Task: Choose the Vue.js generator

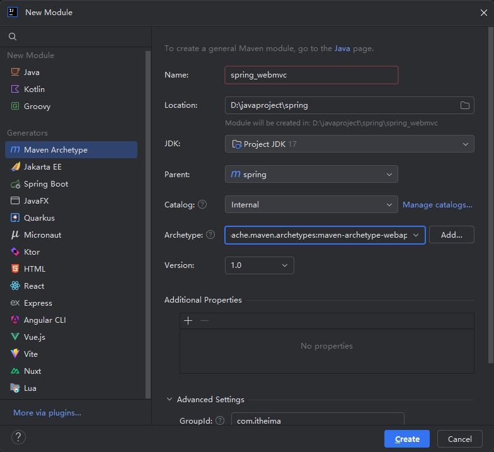Action: point(71,337)
